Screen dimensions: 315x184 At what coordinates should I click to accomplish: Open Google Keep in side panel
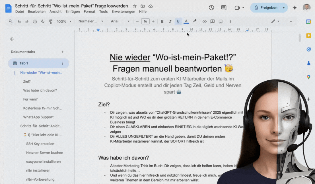[308, 35]
